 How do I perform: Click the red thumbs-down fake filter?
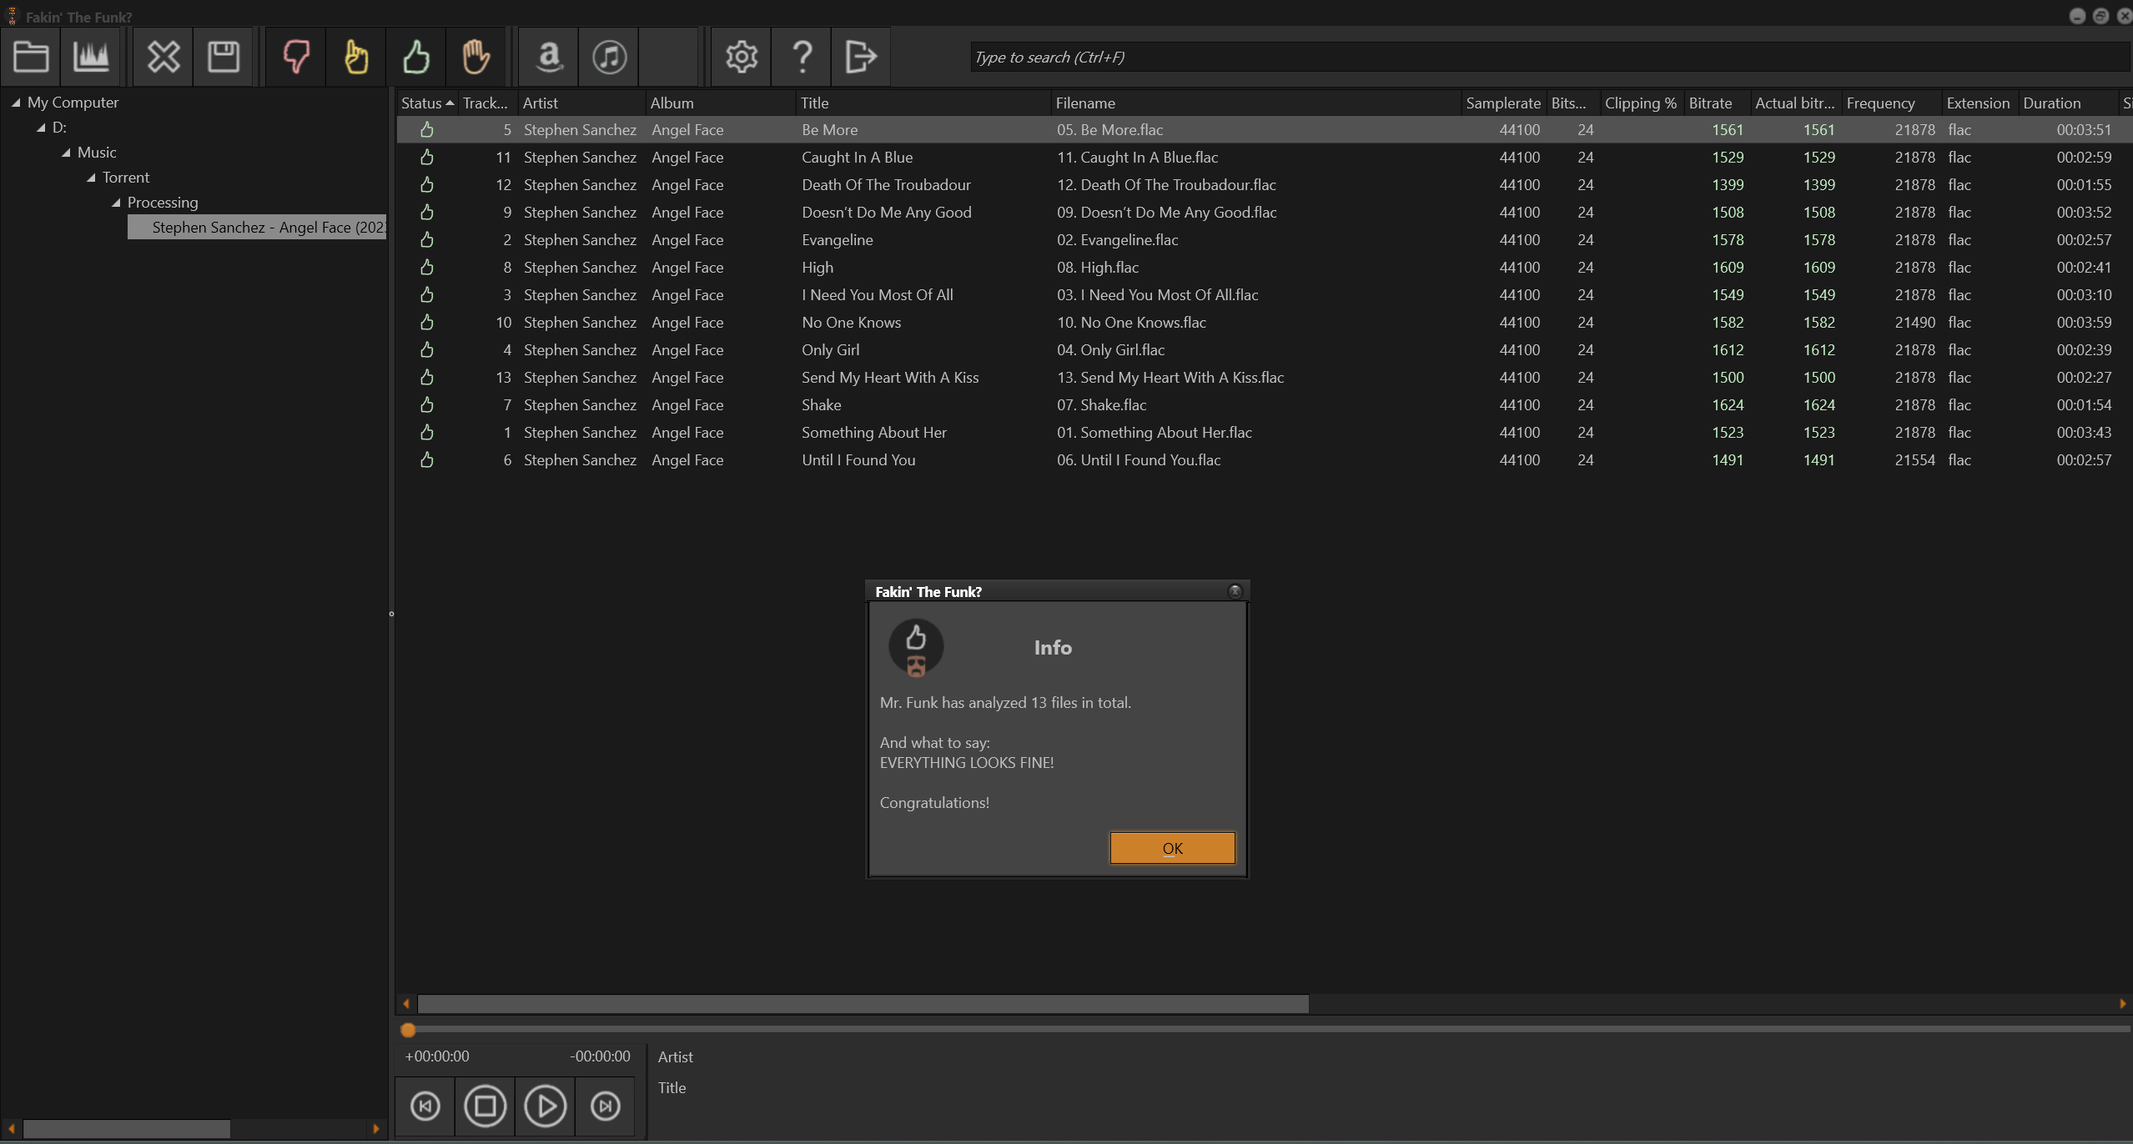296,57
